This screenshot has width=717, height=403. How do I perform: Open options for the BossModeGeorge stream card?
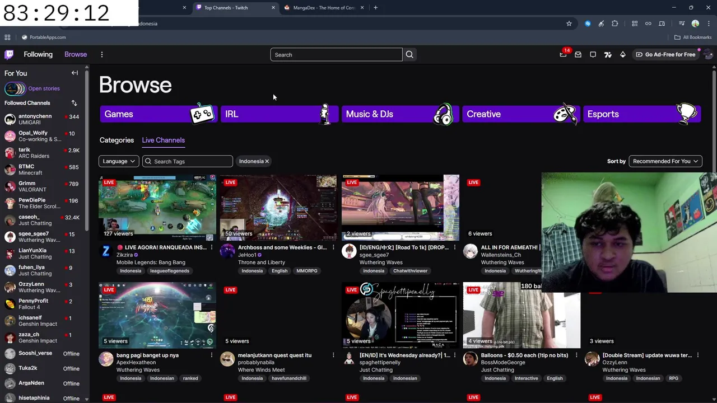coord(576,355)
